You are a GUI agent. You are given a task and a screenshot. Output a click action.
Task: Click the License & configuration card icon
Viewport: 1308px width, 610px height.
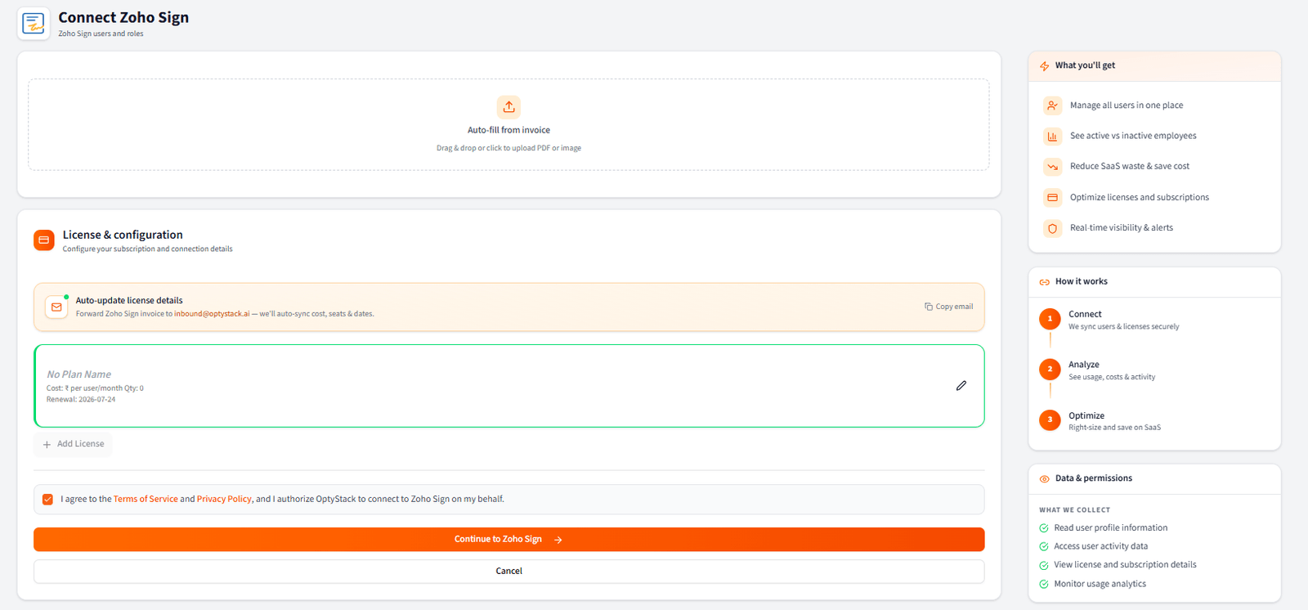pyautogui.click(x=44, y=240)
